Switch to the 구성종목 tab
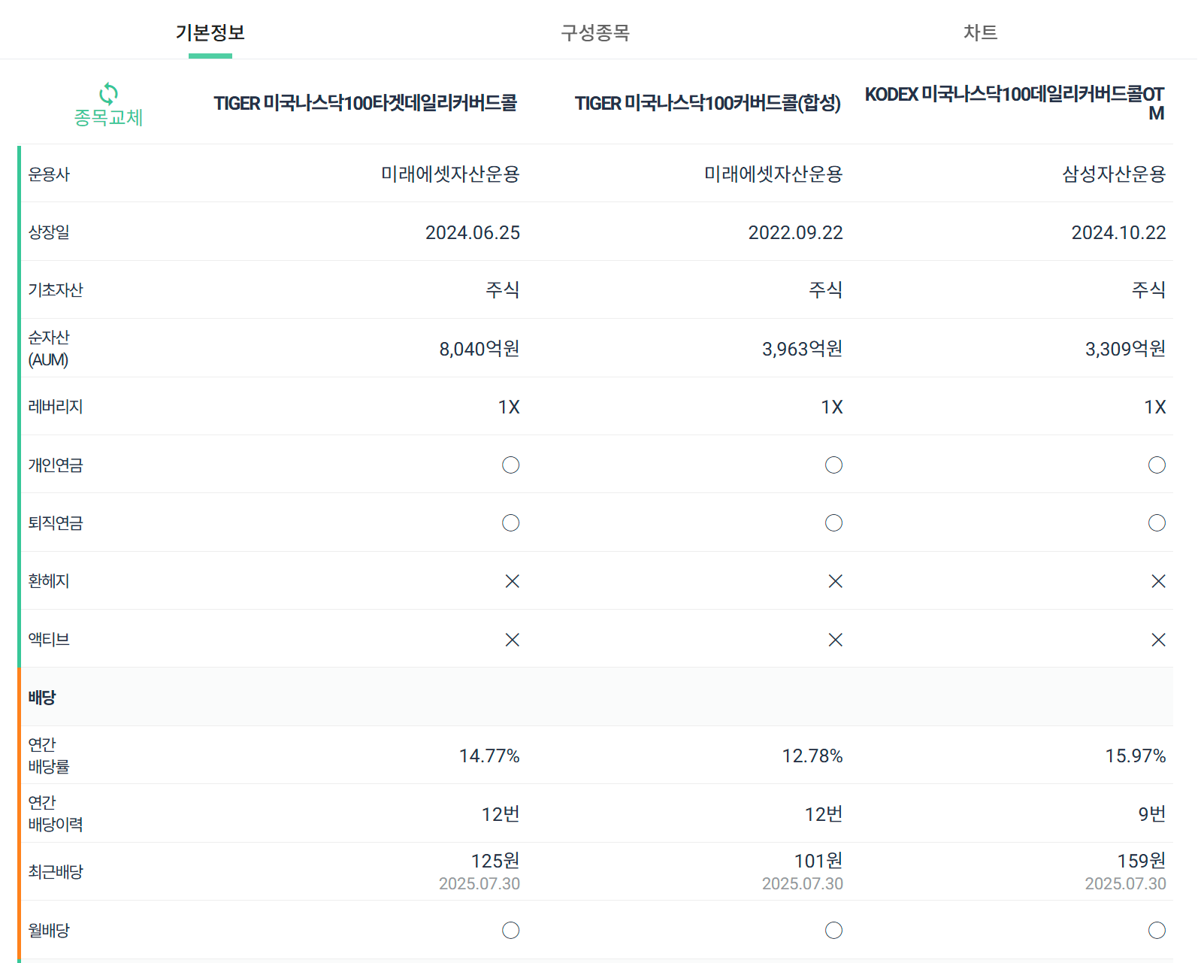 595,32
